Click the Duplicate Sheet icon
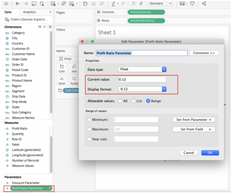This screenshot has height=193, width=231. (64, 3)
